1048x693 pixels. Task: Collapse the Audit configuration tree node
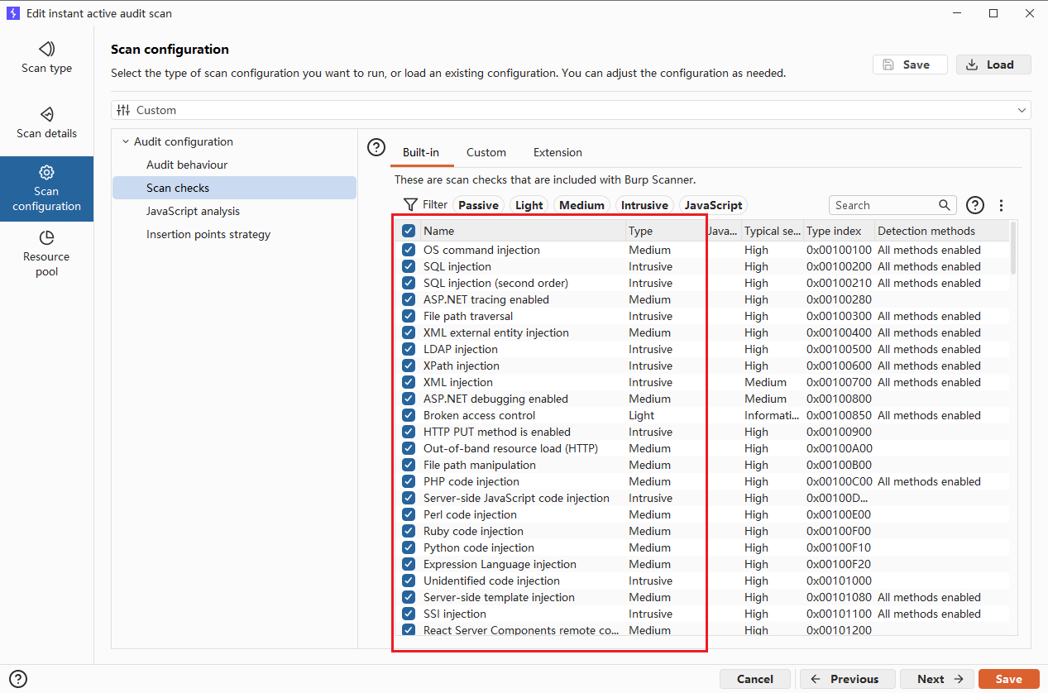tap(126, 141)
